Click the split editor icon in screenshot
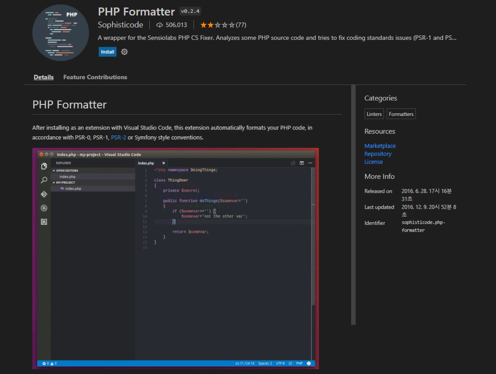 point(301,163)
